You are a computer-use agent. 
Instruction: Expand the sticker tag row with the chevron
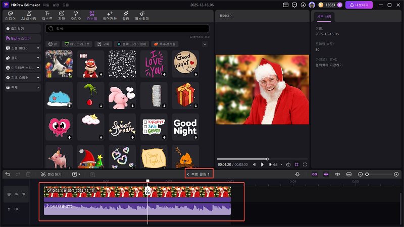click(205, 44)
